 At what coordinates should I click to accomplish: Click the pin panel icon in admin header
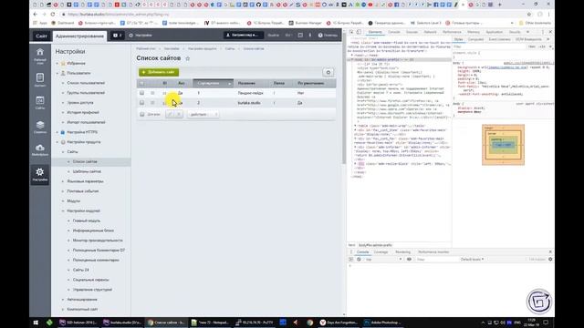[x=310, y=36]
